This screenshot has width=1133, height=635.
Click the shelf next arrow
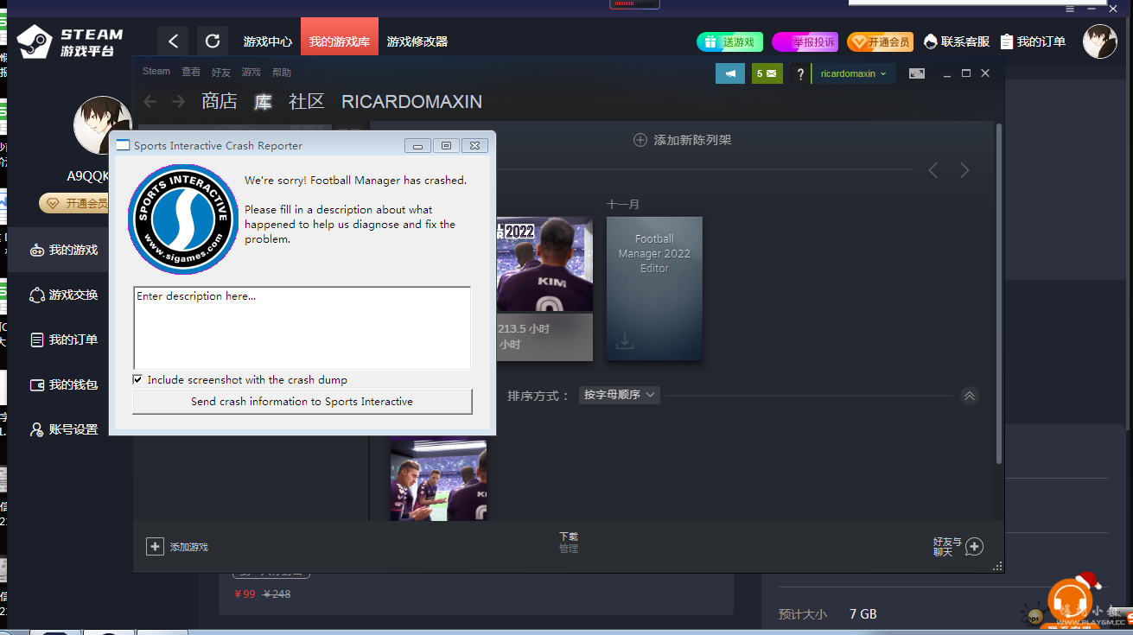964,170
